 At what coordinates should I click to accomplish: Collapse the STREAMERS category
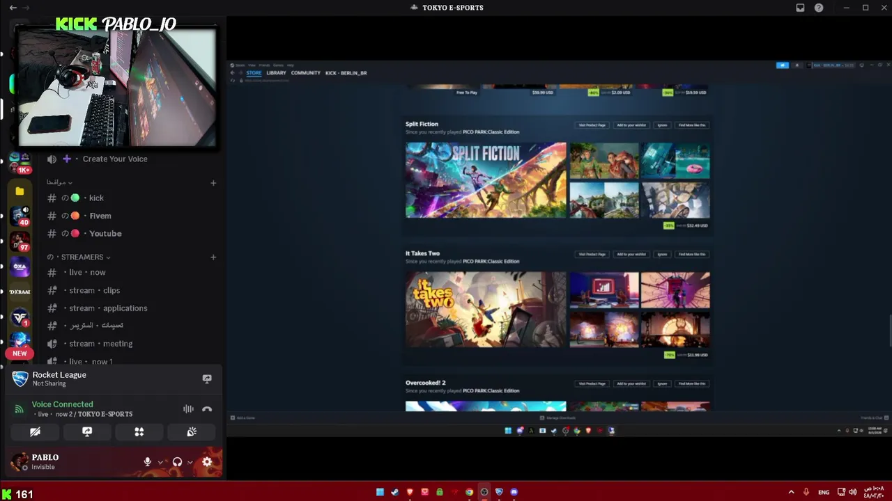[79, 257]
